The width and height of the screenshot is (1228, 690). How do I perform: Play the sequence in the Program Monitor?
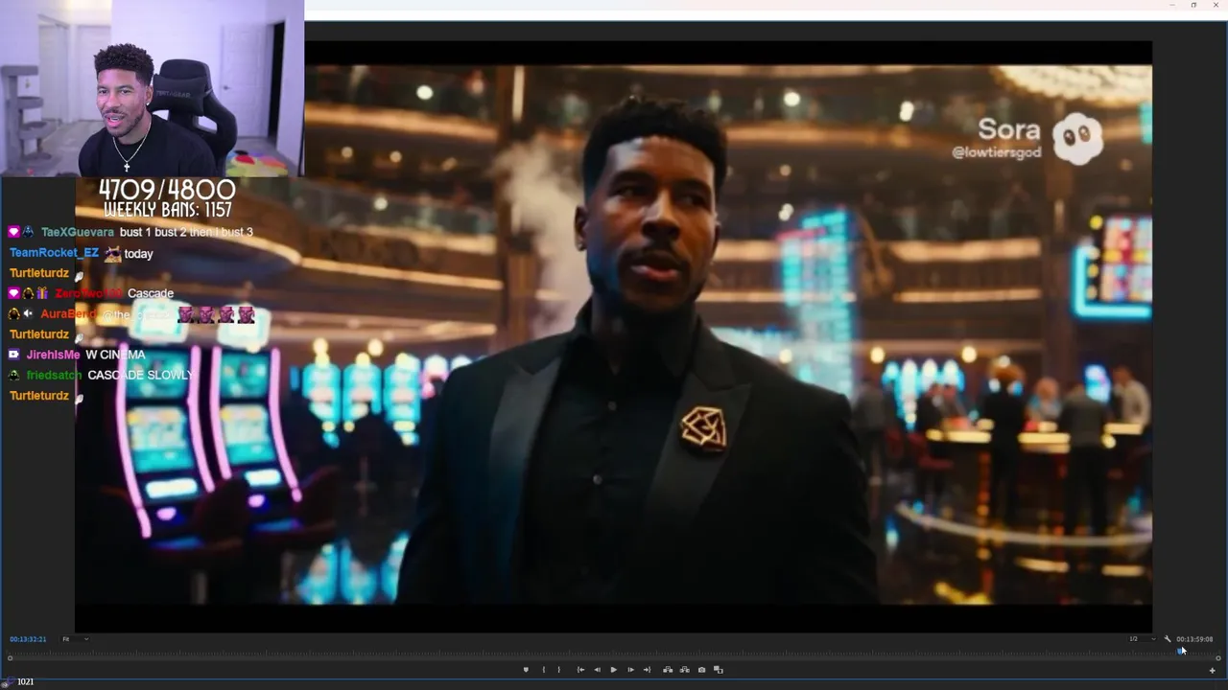(x=614, y=670)
